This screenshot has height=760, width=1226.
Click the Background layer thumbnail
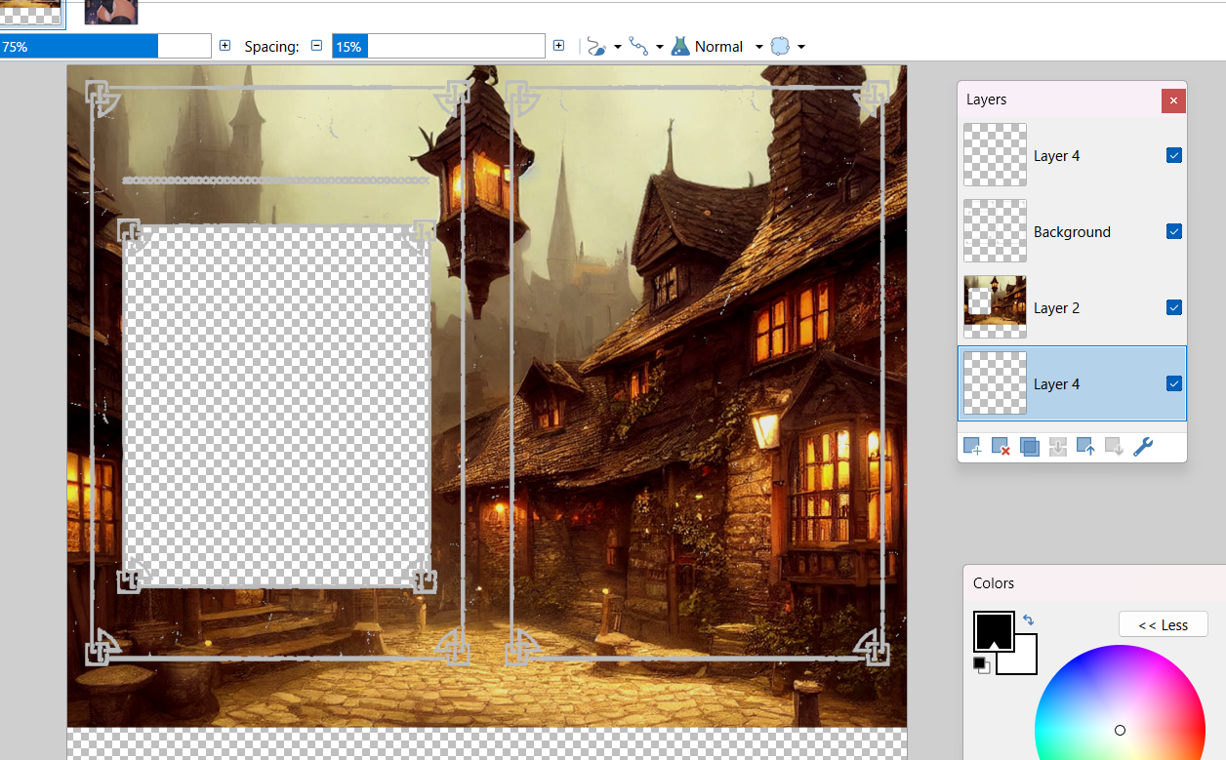[x=995, y=231]
